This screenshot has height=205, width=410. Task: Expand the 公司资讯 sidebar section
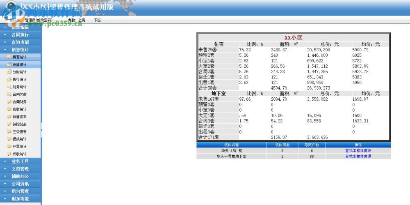tap(20, 184)
